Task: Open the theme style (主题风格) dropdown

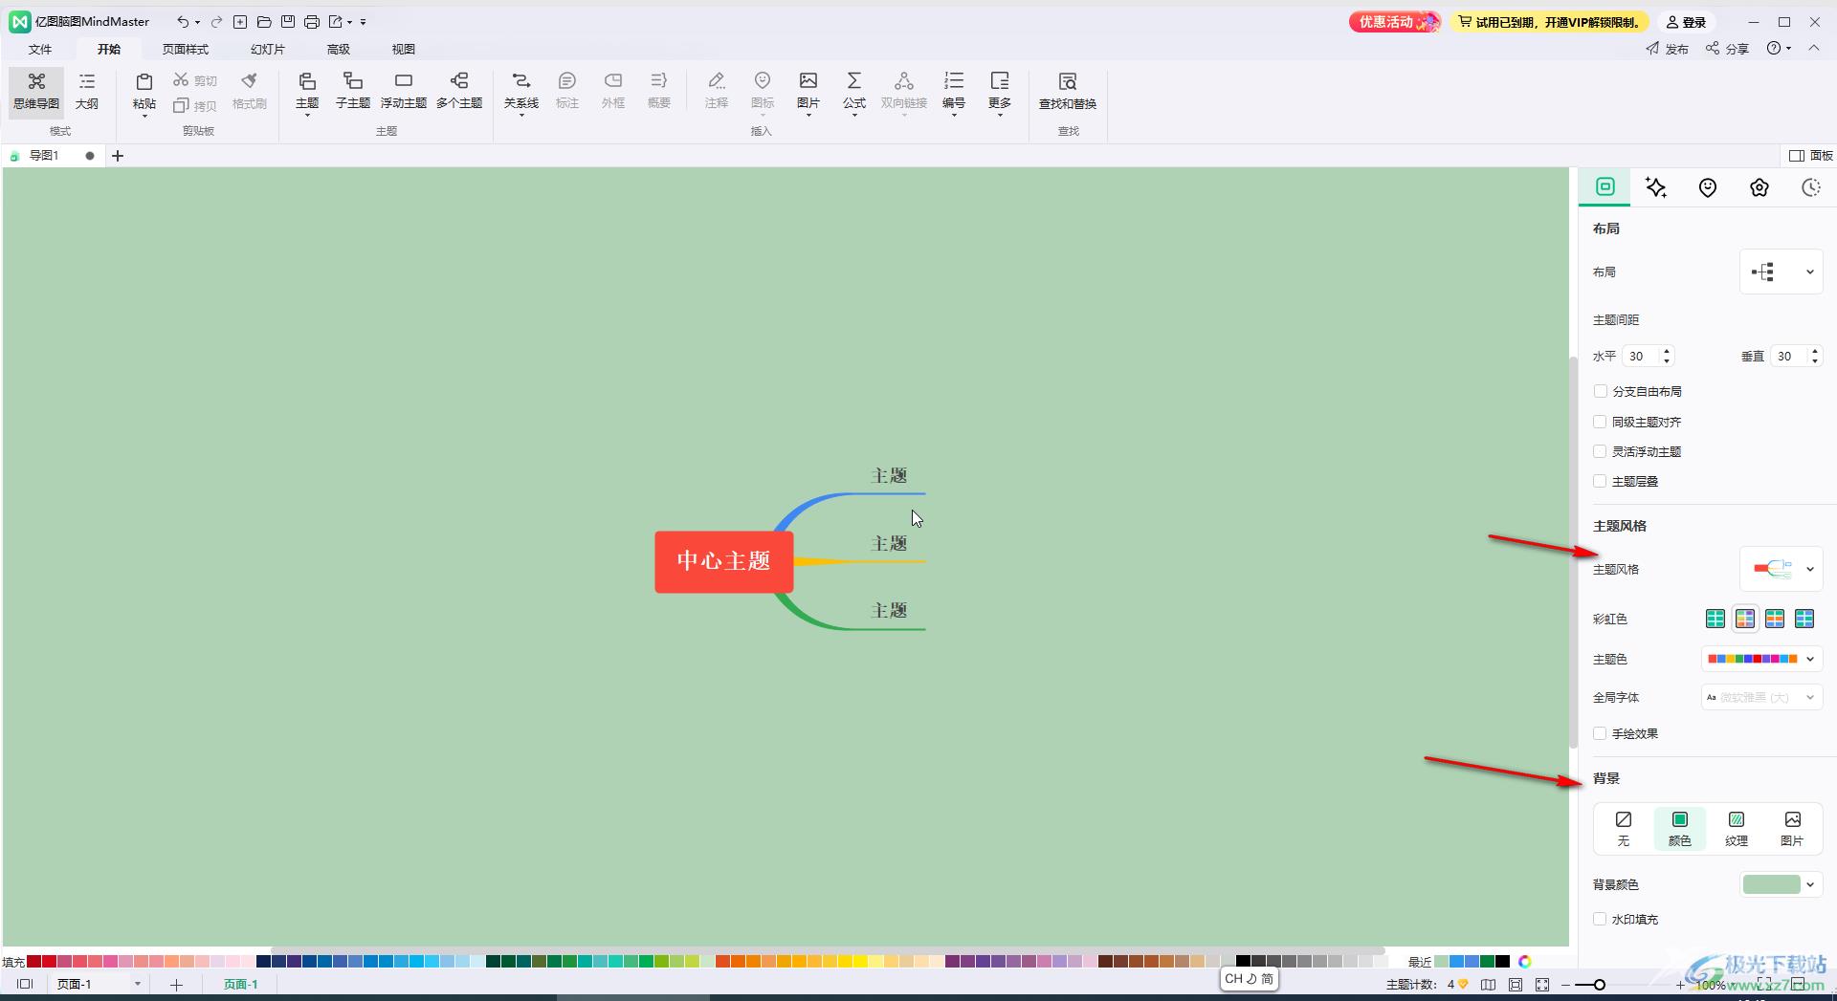Action: click(x=1781, y=569)
